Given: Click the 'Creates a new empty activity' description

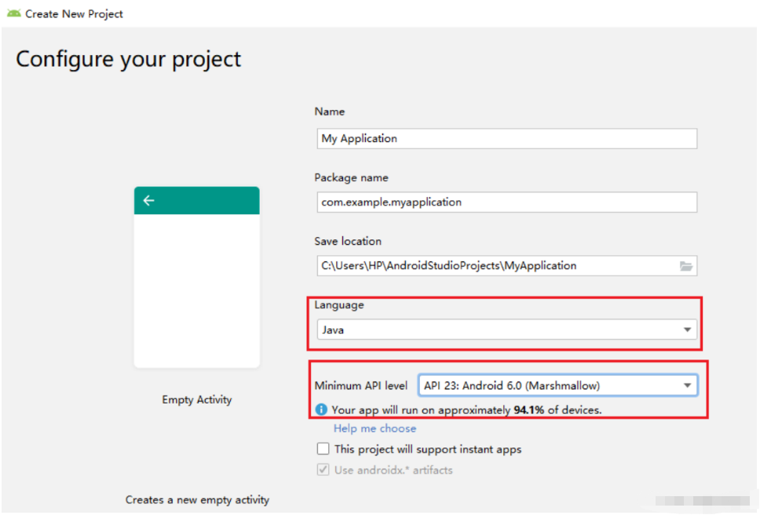Looking at the screenshot, I should point(197,499).
